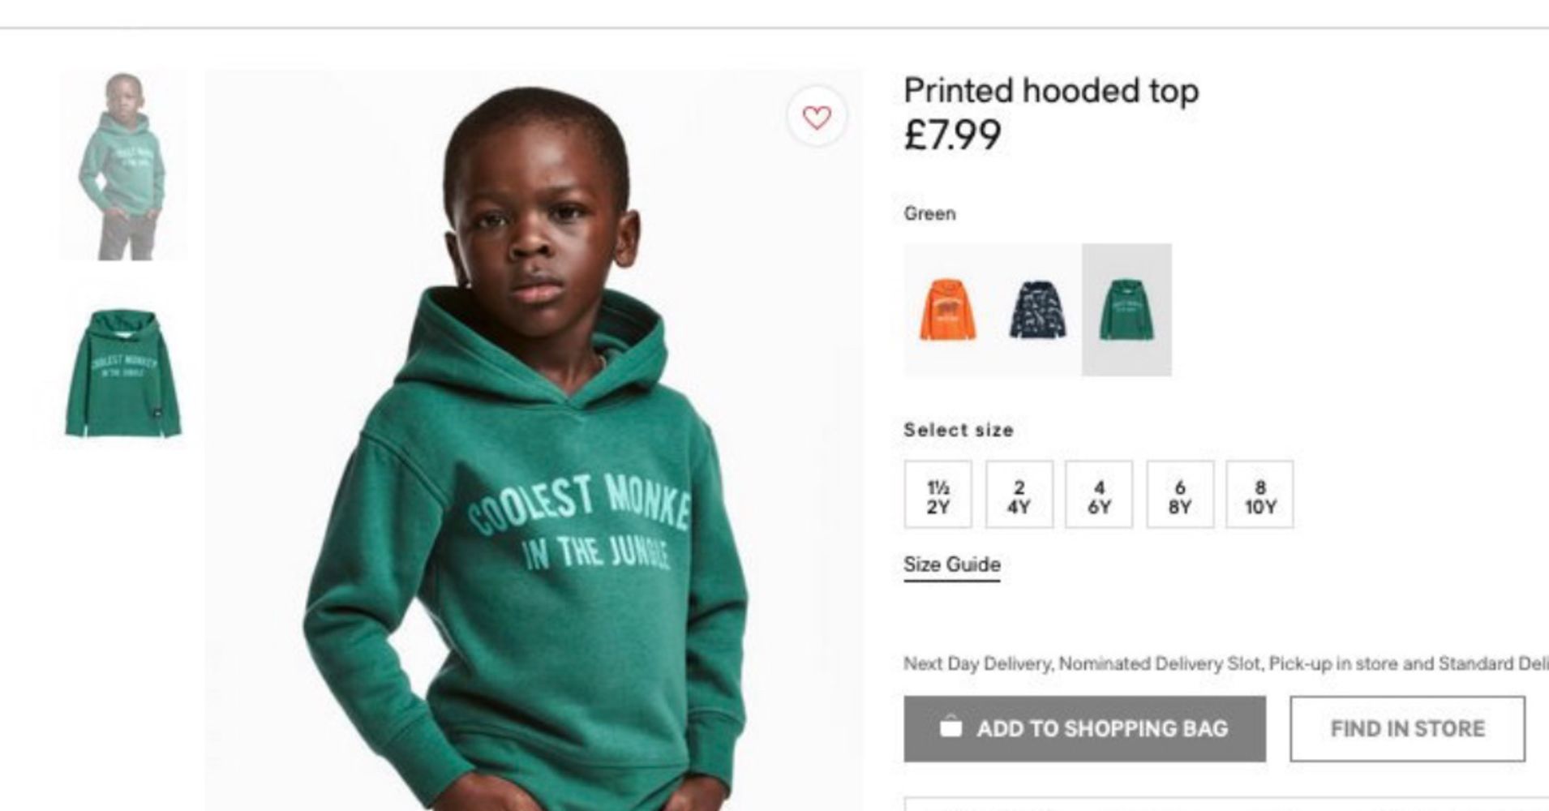Click the 'Printed hooded top' product title
The height and width of the screenshot is (811, 1549).
coord(1051,91)
